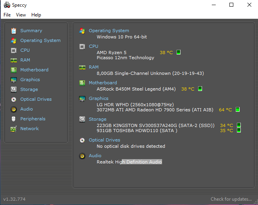The height and width of the screenshot is (205, 258).
Task: Click the CPU temperature 38 °C value
Action: click(x=166, y=53)
